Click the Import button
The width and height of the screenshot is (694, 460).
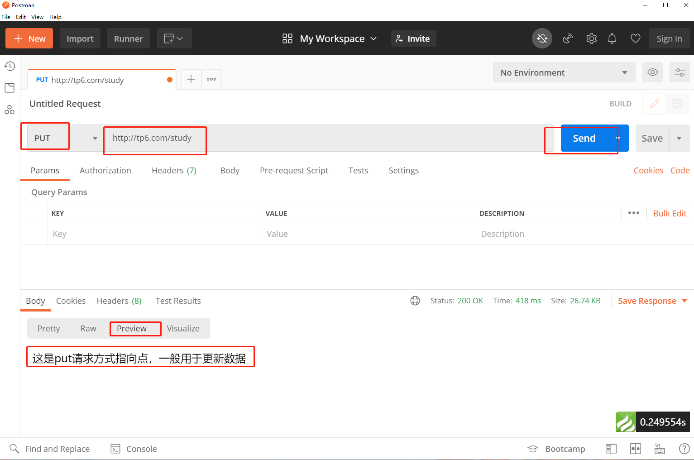pyautogui.click(x=80, y=38)
